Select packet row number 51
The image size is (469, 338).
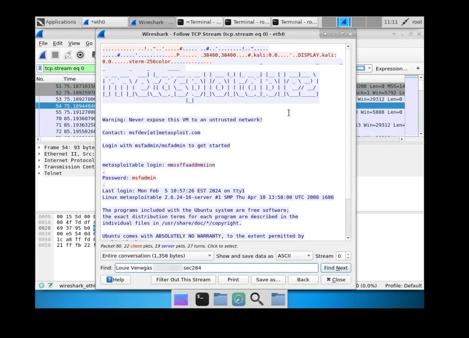[x=66, y=86]
